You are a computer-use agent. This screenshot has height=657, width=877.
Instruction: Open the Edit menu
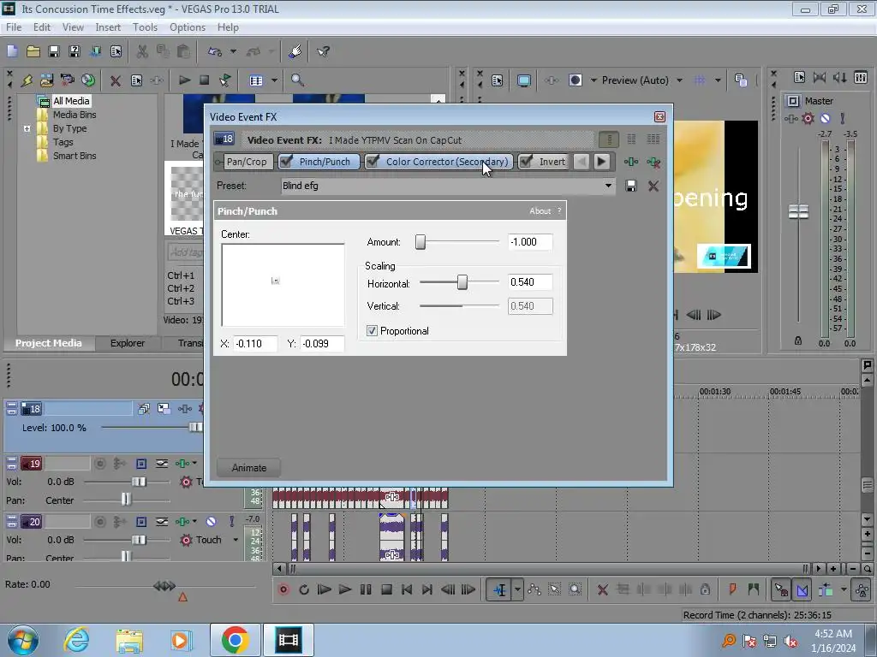pos(41,27)
